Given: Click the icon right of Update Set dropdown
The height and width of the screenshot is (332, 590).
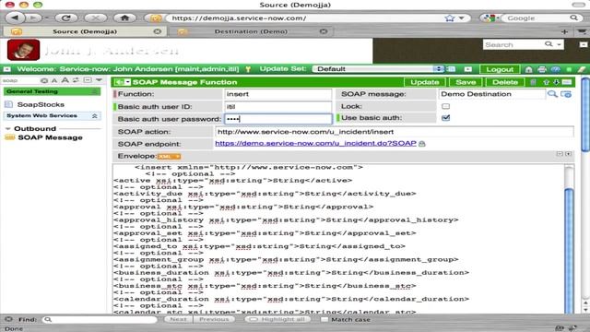Looking at the screenshot, I should (451, 69).
